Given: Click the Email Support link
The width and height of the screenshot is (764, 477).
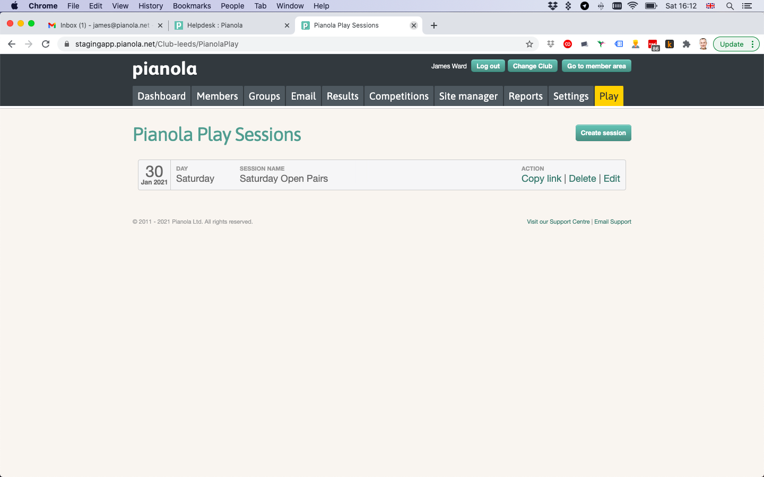Looking at the screenshot, I should pyautogui.click(x=613, y=222).
